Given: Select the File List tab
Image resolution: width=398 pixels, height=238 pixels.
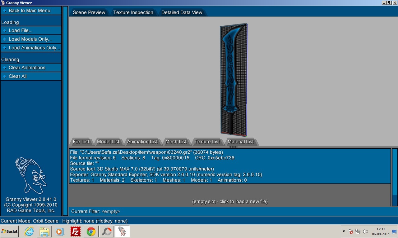Looking at the screenshot, I should 81,142.
